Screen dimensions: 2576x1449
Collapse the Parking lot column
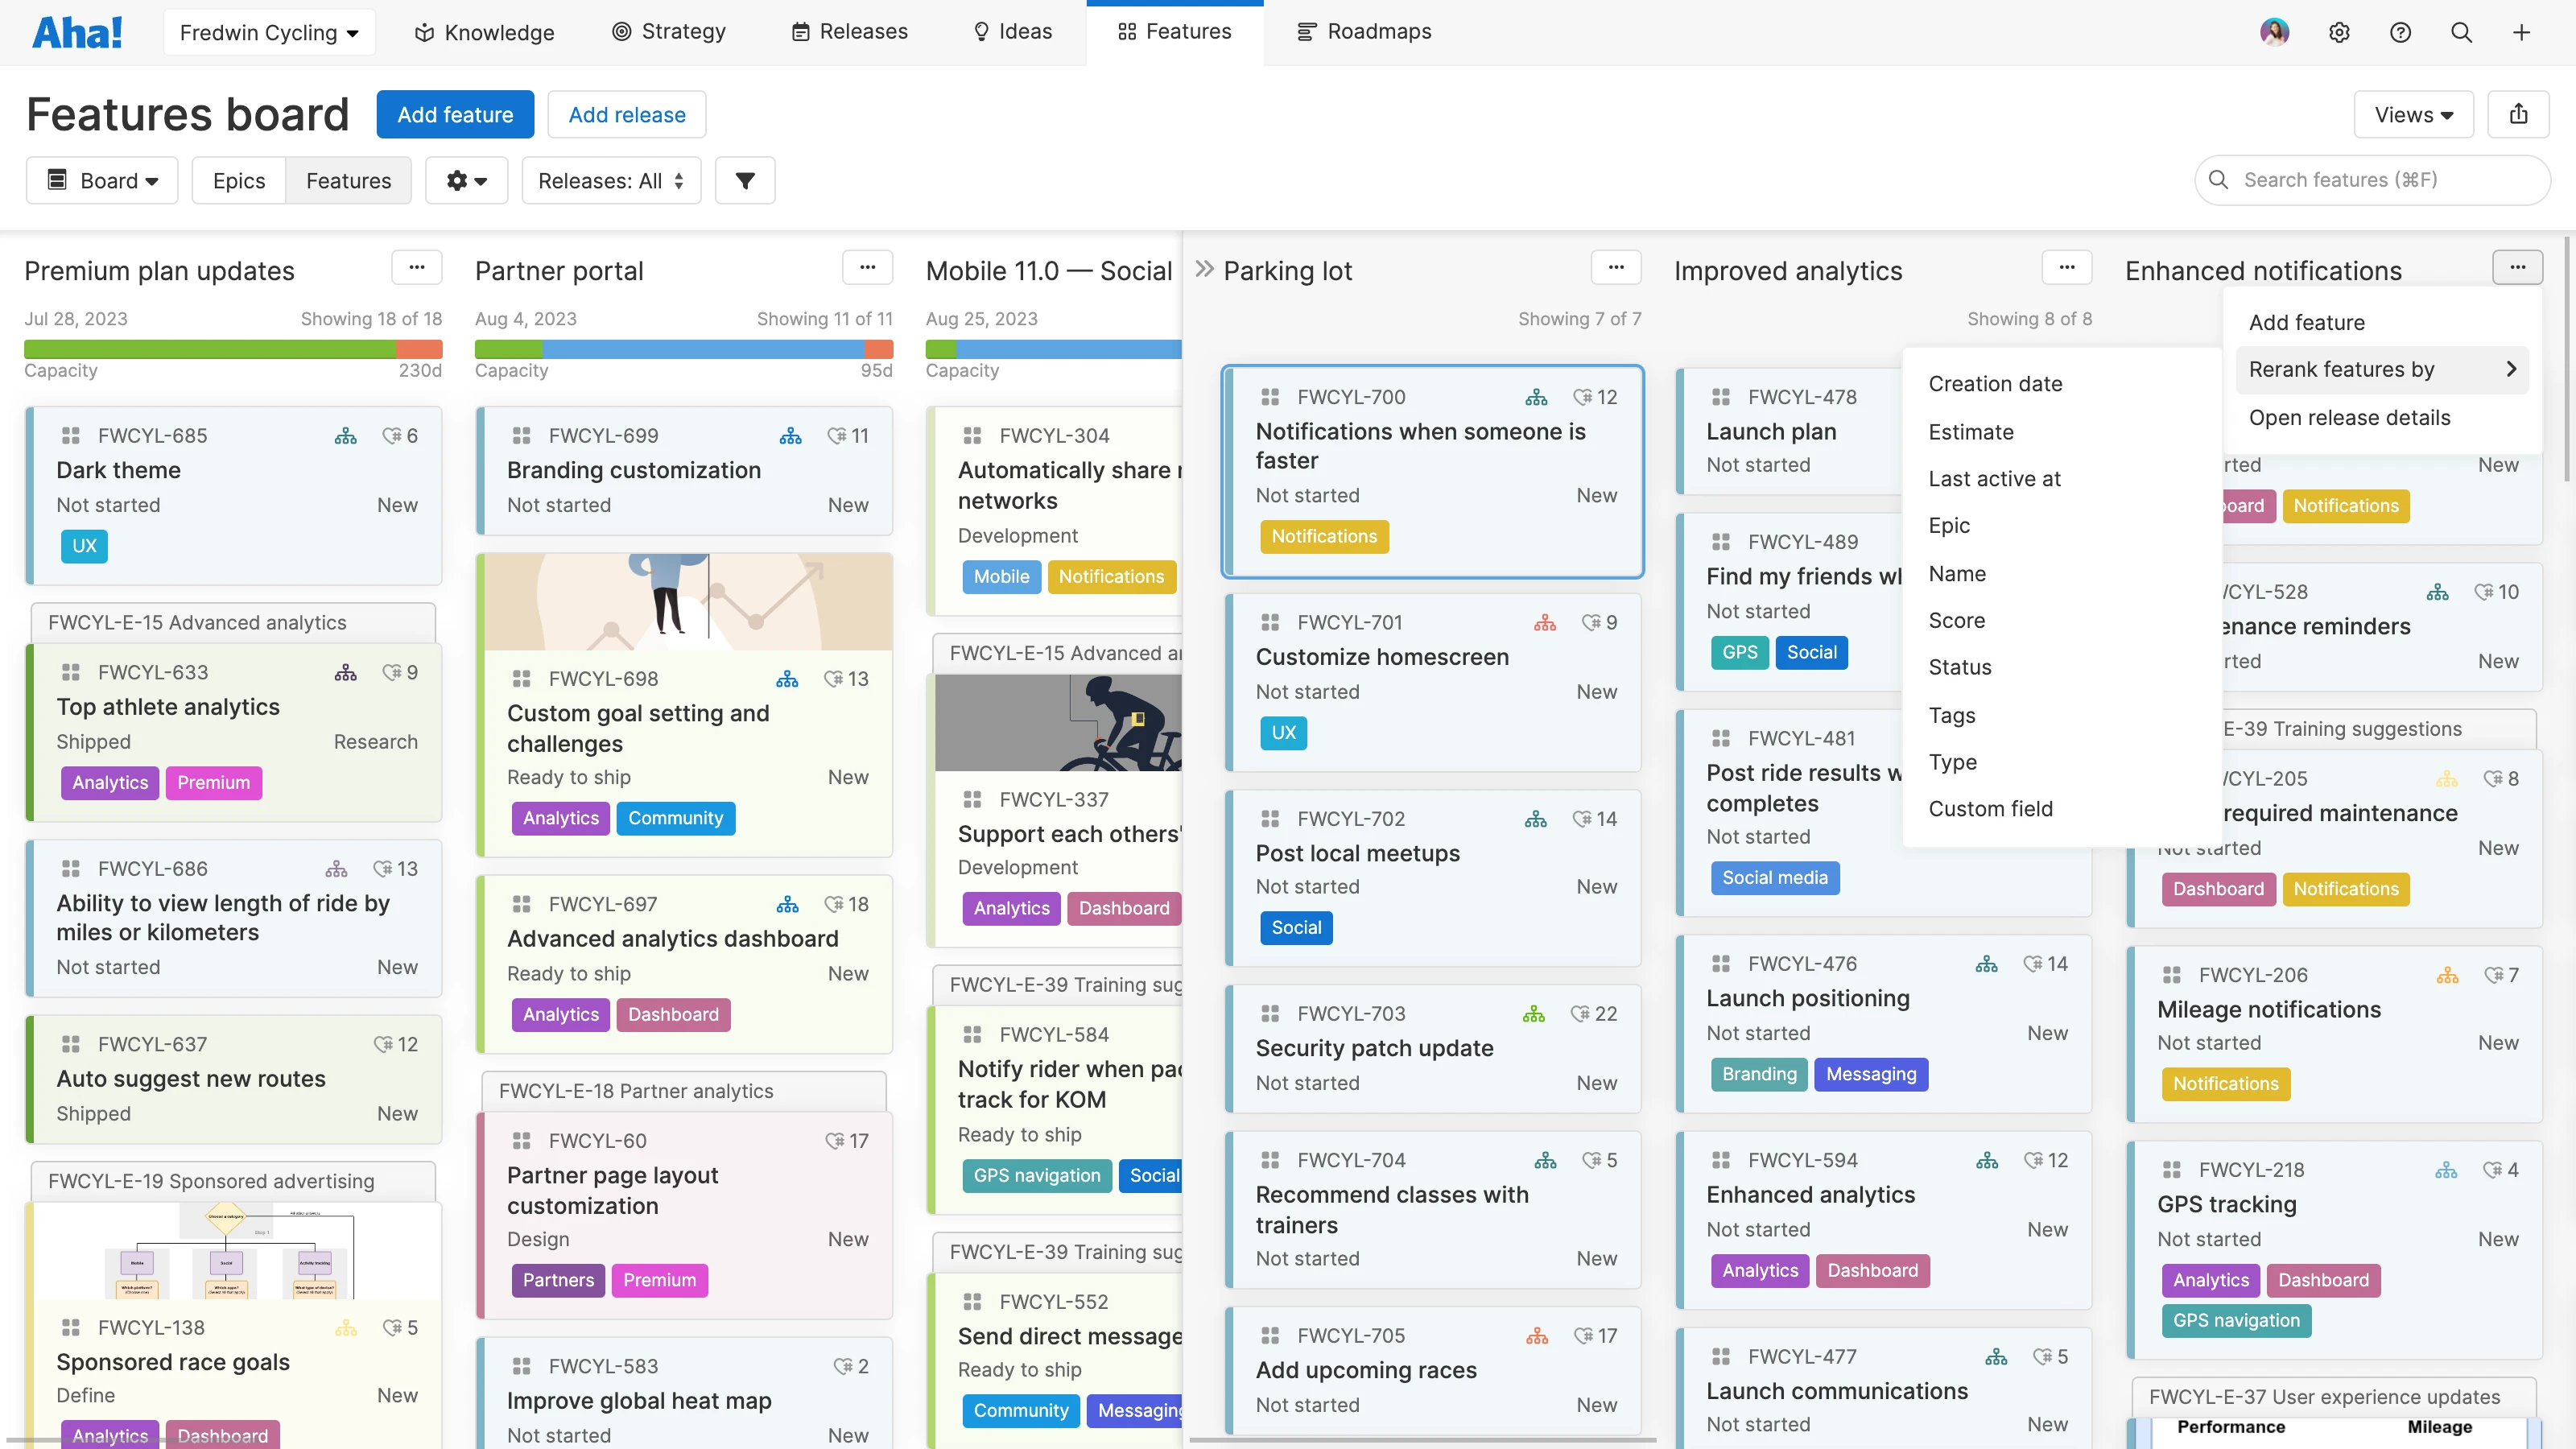1207,268
